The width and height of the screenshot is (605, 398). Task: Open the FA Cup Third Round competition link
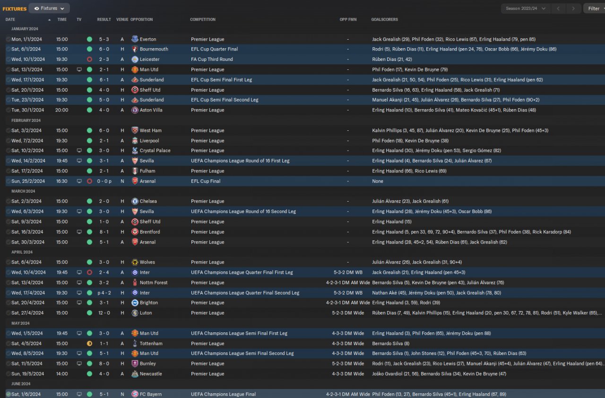pos(212,59)
